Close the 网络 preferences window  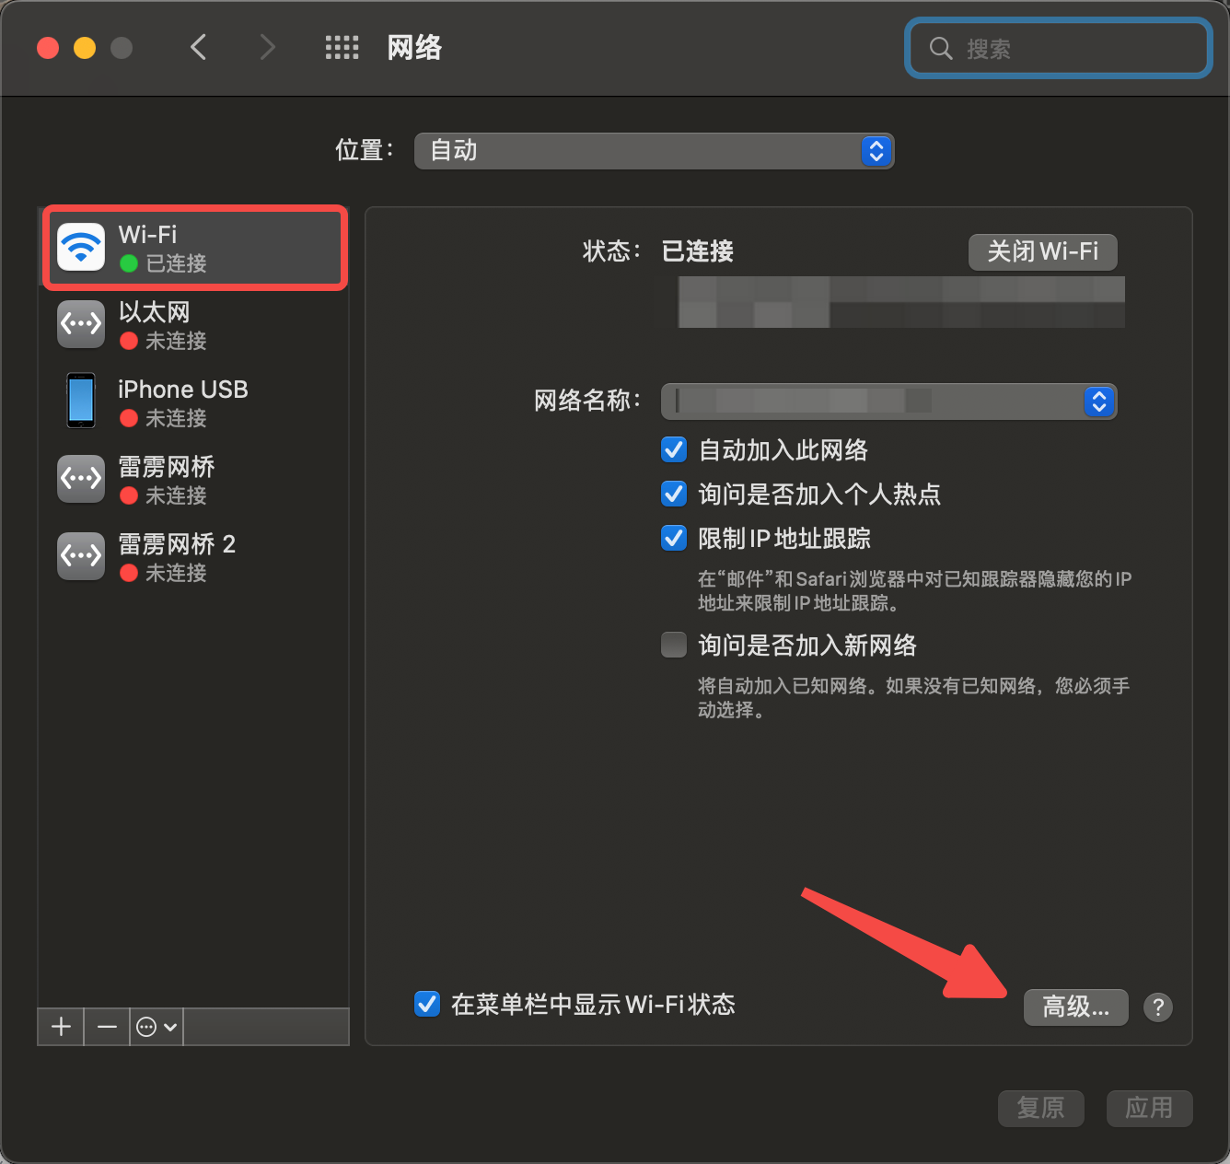click(x=48, y=48)
